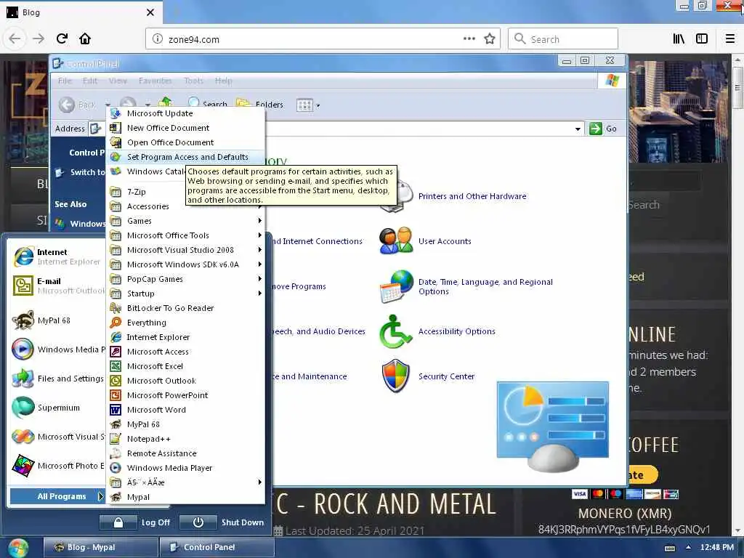This screenshot has width=744, height=558.
Task: Open the clock showing 12:48 PM
Action: [x=716, y=548]
